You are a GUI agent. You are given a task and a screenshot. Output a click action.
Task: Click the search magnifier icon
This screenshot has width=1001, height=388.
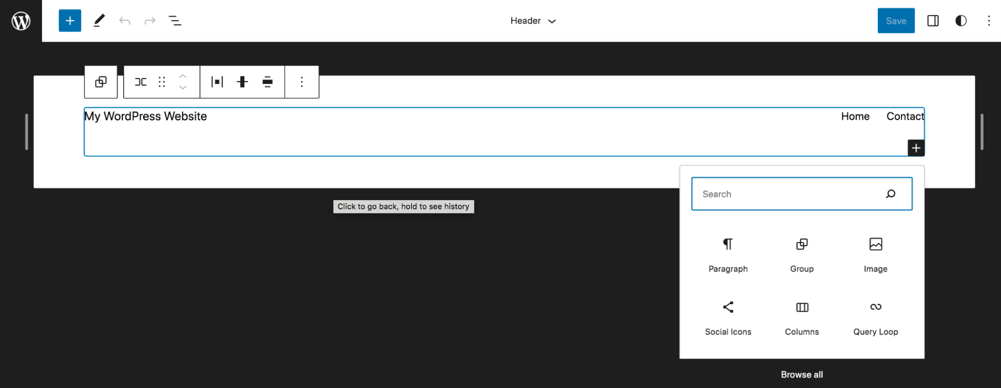(x=890, y=194)
